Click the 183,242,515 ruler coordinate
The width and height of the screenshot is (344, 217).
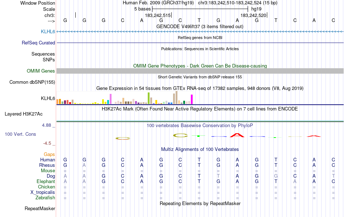158,16
